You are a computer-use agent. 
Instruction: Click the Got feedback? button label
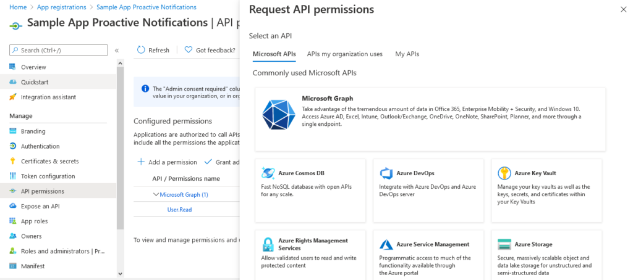216,51
